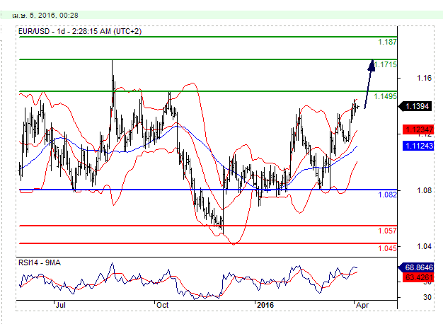This screenshot has width=443, height=324.
Task: Click the current price tag 1.1394
Action: pos(415,106)
